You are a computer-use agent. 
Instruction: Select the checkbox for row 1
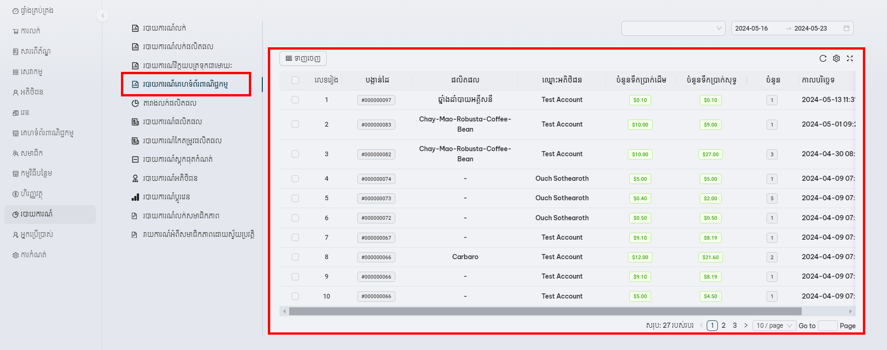pyautogui.click(x=295, y=100)
